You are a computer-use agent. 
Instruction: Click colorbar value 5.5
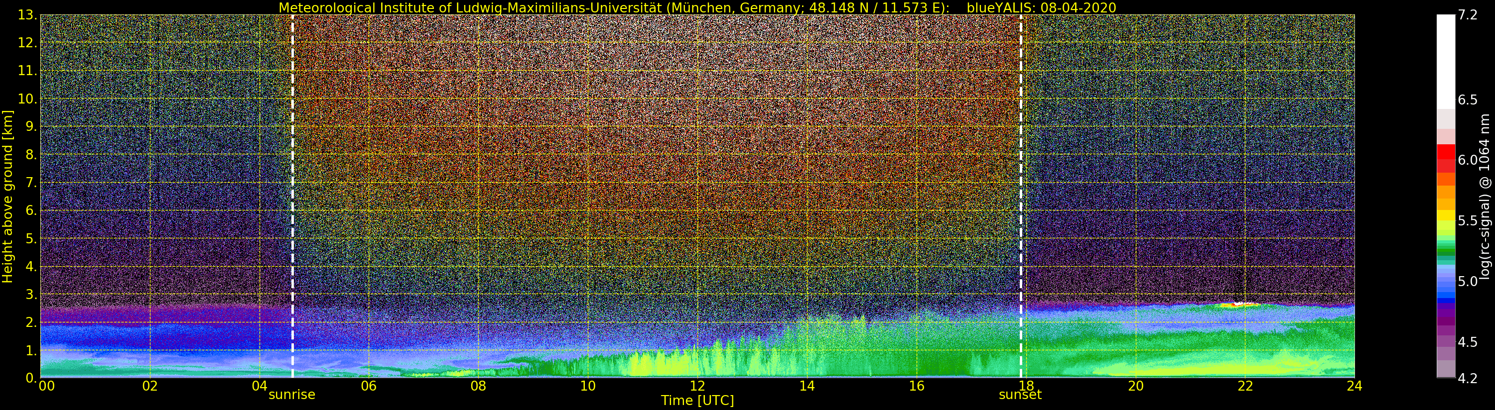1468,221
